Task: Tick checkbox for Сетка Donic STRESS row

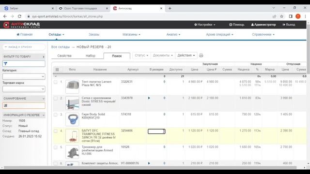Action: click(56, 98)
